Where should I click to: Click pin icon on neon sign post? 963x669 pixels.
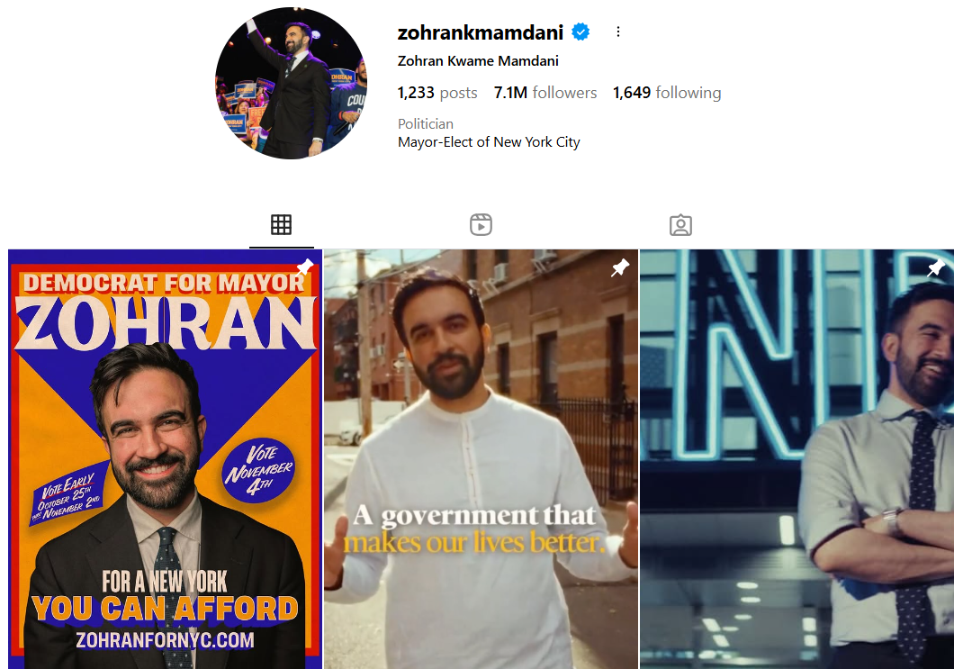[936, 267]
